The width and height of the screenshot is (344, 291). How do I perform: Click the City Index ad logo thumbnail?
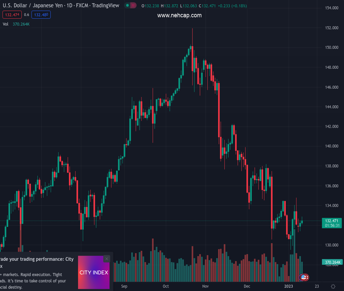94,272
